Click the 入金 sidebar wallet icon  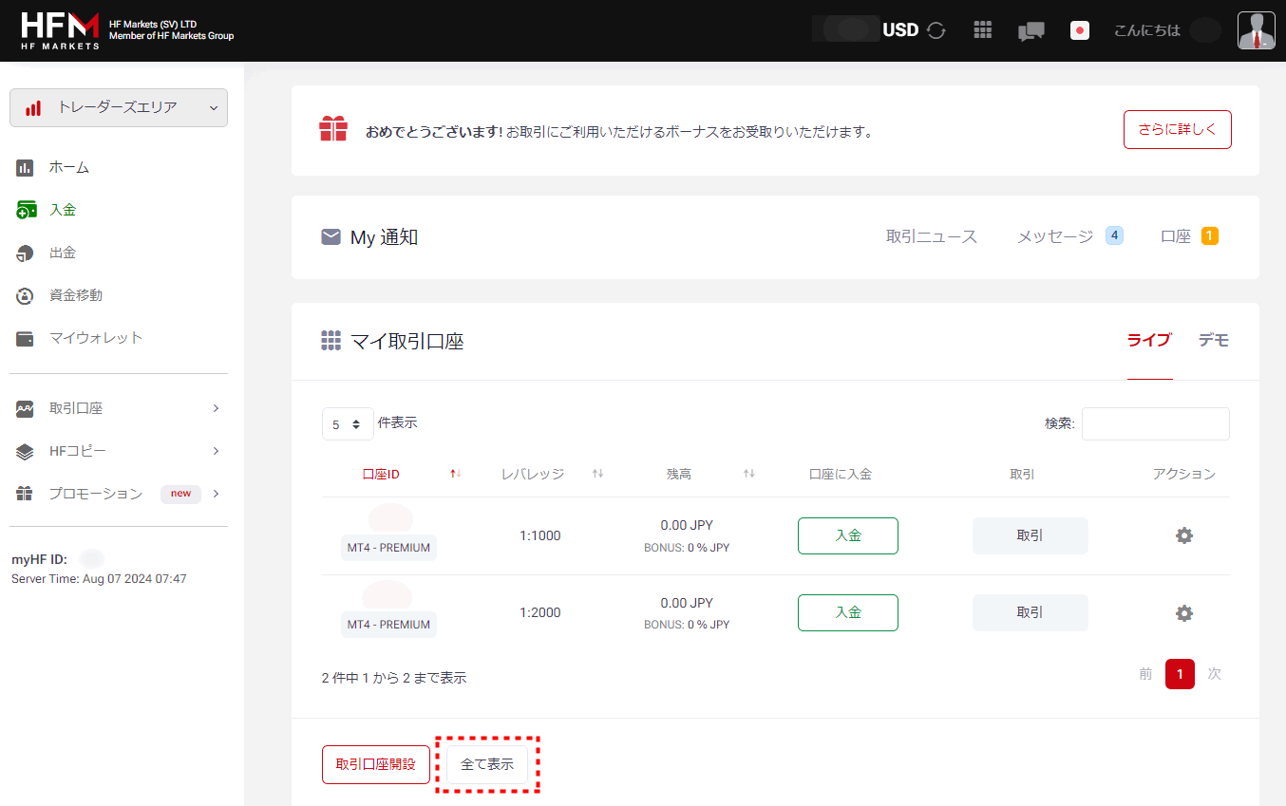pos(27,211)
